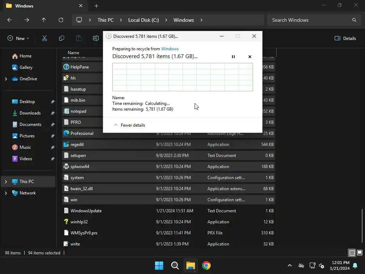This screenshot has width=365, height=274.
Task: Select the regedit application file
Action: (169, 144)
